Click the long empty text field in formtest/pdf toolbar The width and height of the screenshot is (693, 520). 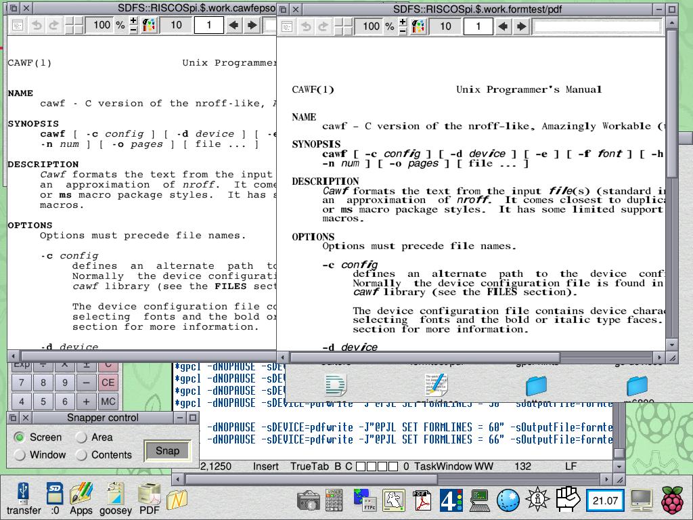[598, 26]
